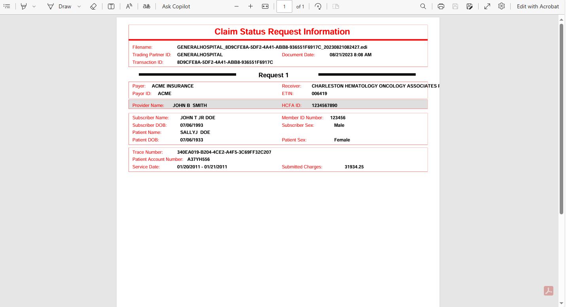The height and width of the screenshot is (307, 566).
Task: Open the Translate tool
Action: click(147, 6)
